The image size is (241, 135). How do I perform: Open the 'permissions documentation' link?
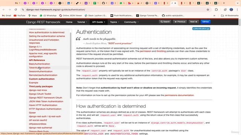point(179,95)
